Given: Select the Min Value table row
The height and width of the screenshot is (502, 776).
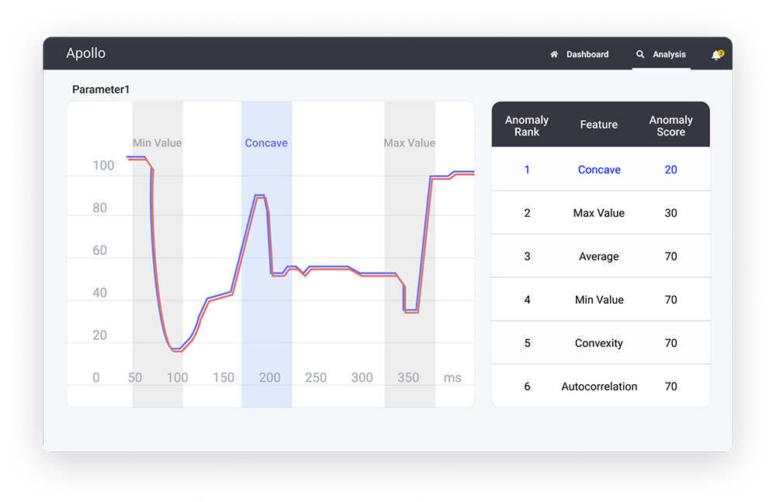Looking at the screenshot, I should click(599, 300).
